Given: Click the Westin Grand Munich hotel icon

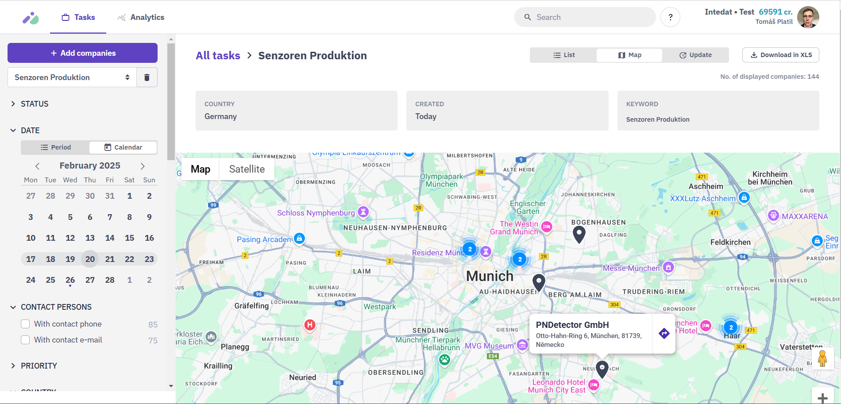Looking at the screenshot, I should pyautogui.click(x=547, y=227).
